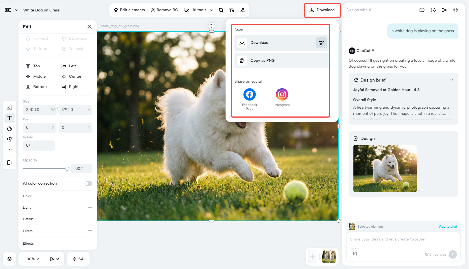Open download settings sliders icon

[x=322, y=43]
